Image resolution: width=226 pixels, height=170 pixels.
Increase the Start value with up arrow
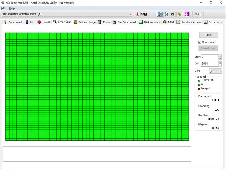(220, 56)
